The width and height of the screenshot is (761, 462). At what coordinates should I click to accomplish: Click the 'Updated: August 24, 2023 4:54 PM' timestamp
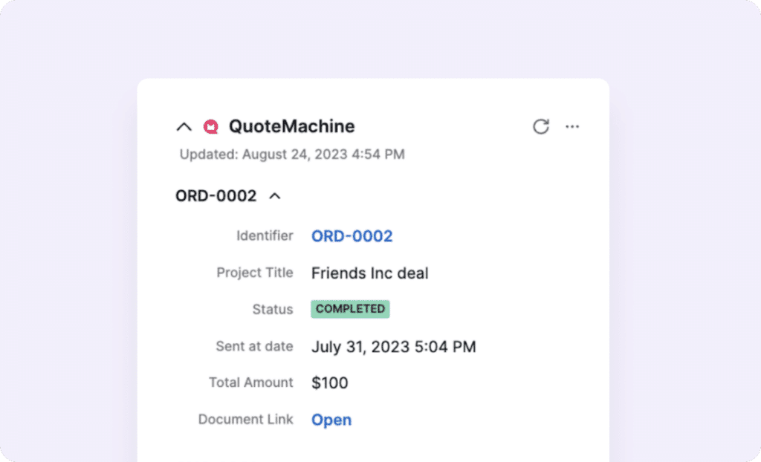click(292, 154)
